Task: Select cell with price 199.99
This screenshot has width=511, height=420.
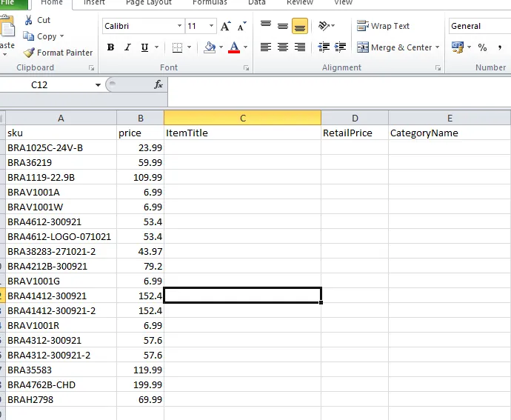Action: tap(141, 384)
